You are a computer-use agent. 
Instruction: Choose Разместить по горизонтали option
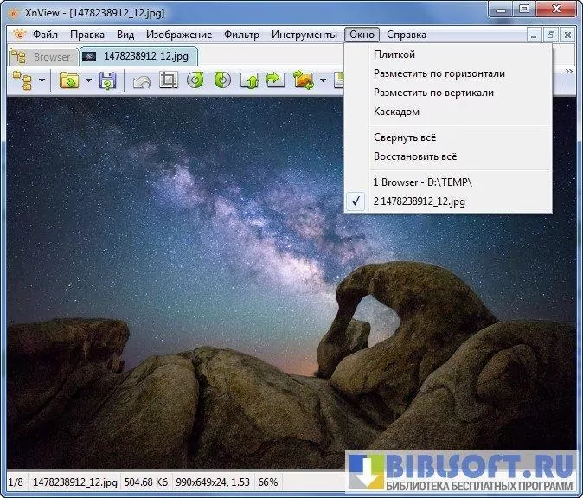coord(439,73)
